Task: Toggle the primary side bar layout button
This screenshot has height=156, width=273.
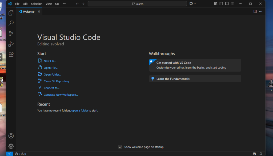Action: tap(221, 4)
